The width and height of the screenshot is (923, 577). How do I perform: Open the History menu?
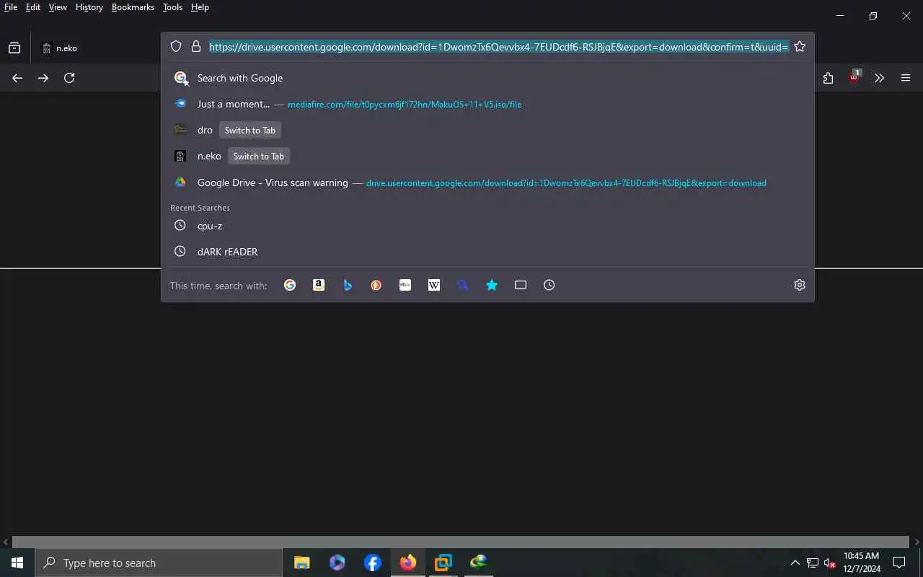tap(89, 7)
